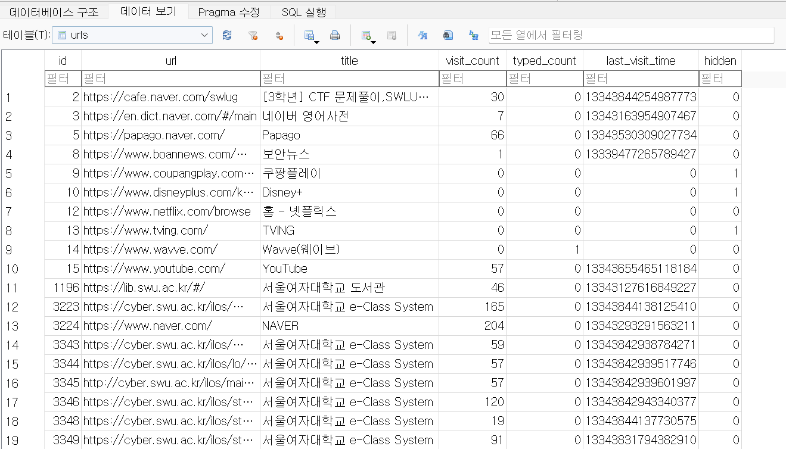Click the https://papago.naver.com/ url cell
This screenshot has width=786, height=449.
(x=170, y=135)
